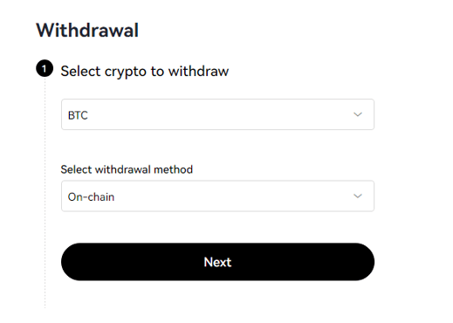Open the crypto selection dropdown showing BTC
The height and width of the screenshot is (323, 453).
click(217, 114)
